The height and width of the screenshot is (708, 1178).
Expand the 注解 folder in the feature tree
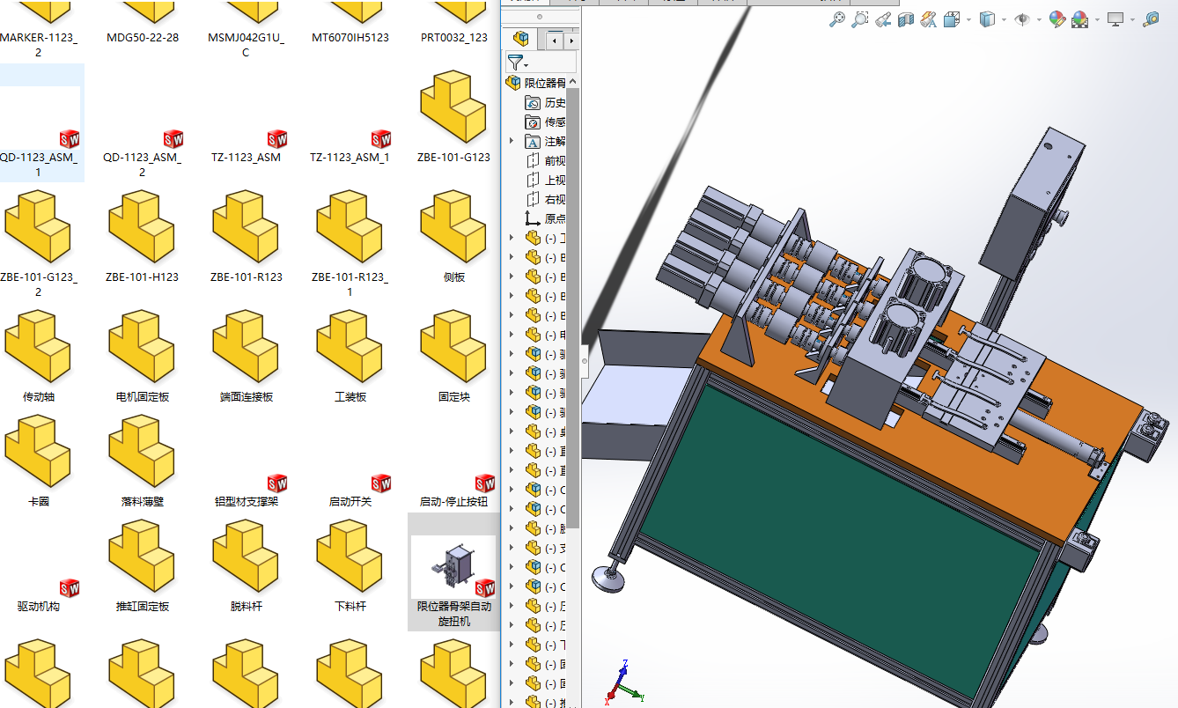click(x=512, y=141)
